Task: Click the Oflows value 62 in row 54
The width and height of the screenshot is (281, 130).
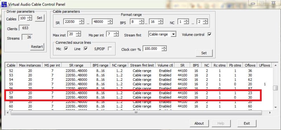Action: pyautogui.click(x=250, y=80)
